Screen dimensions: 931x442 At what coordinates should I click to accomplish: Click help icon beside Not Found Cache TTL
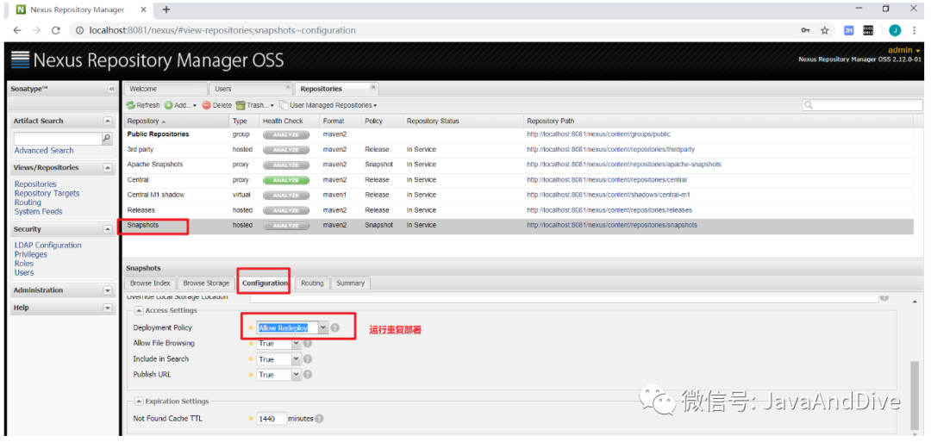tap(320, 419)
